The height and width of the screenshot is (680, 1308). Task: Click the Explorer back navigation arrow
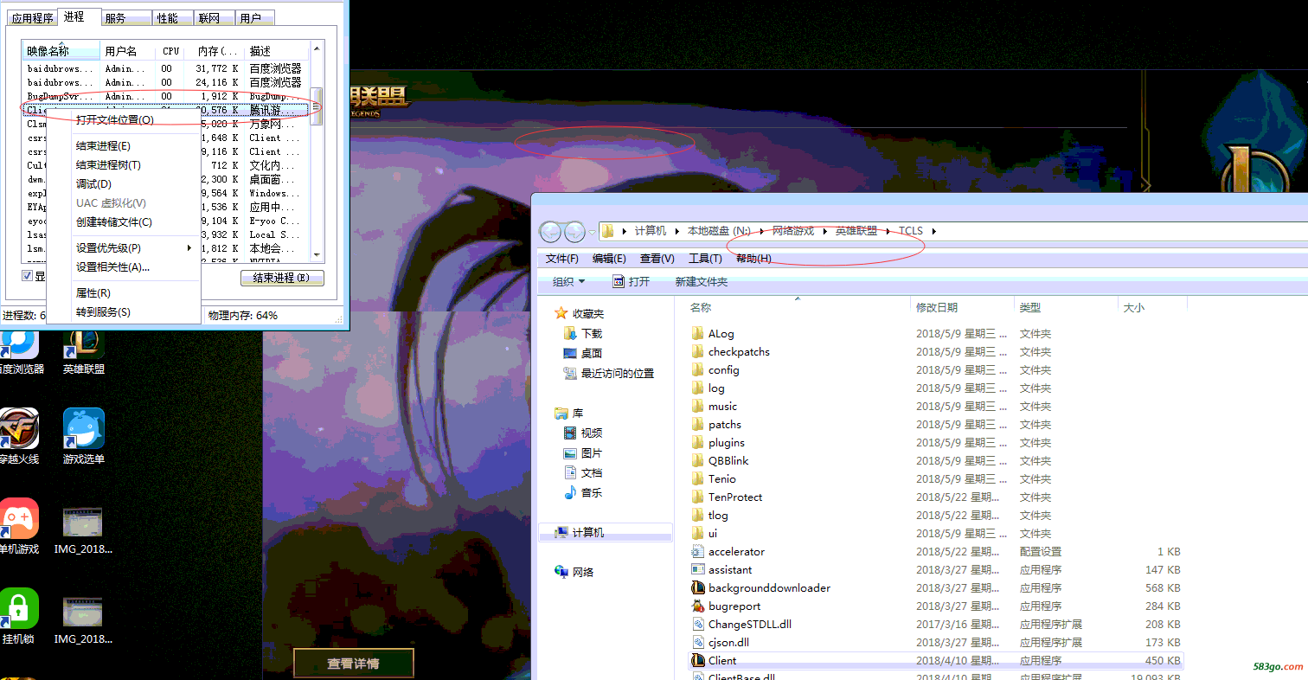click(x=550, y=232)
